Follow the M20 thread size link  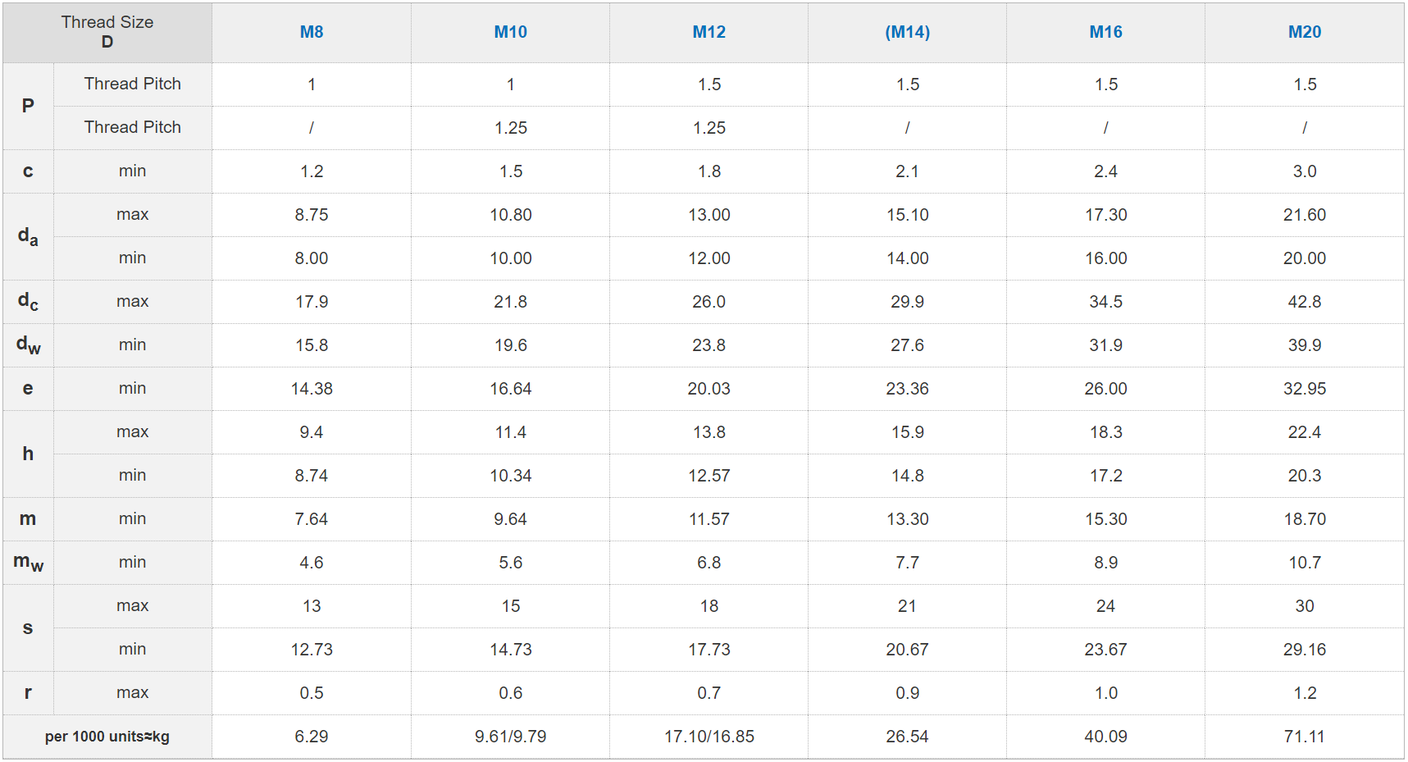[1304, 32]
